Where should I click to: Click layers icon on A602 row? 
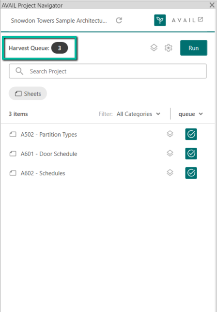pos(170,172)
